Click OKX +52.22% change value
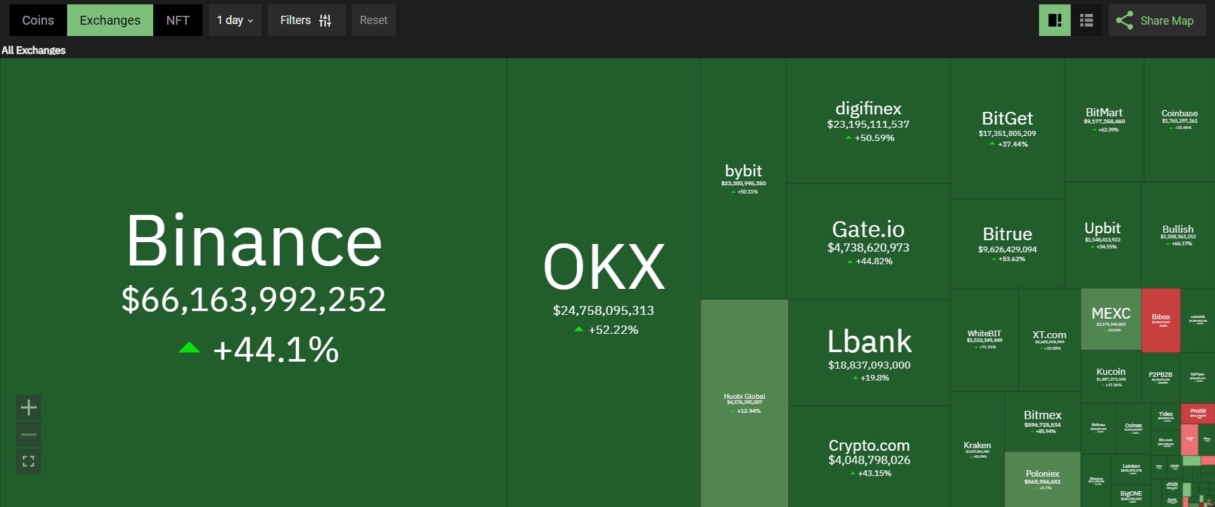The image size is (1215, 507). [613, 330]
